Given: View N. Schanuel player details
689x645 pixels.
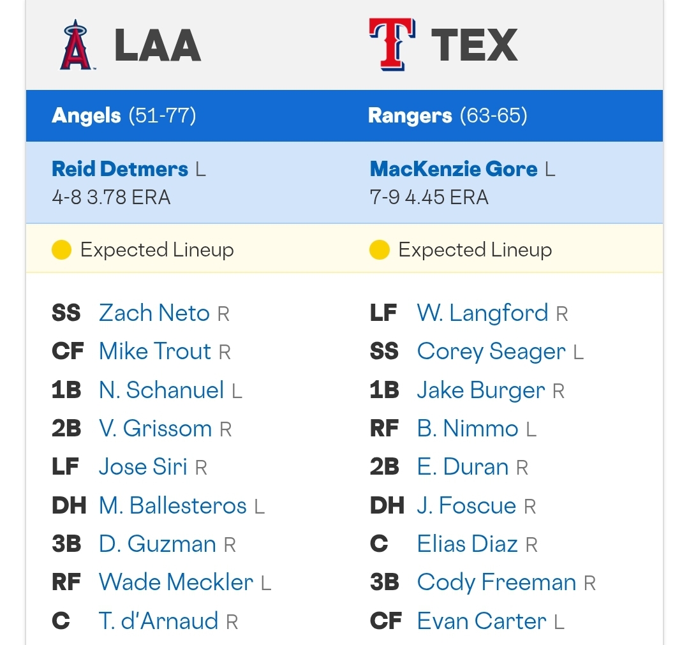Looking at the screenshot, I should pos(161,390).
